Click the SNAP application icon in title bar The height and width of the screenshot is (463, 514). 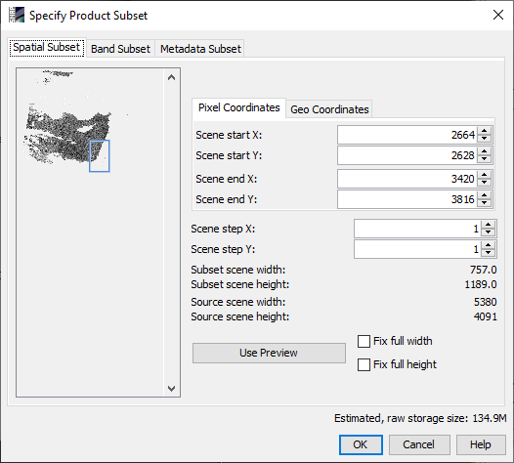[x=17, y=15]
